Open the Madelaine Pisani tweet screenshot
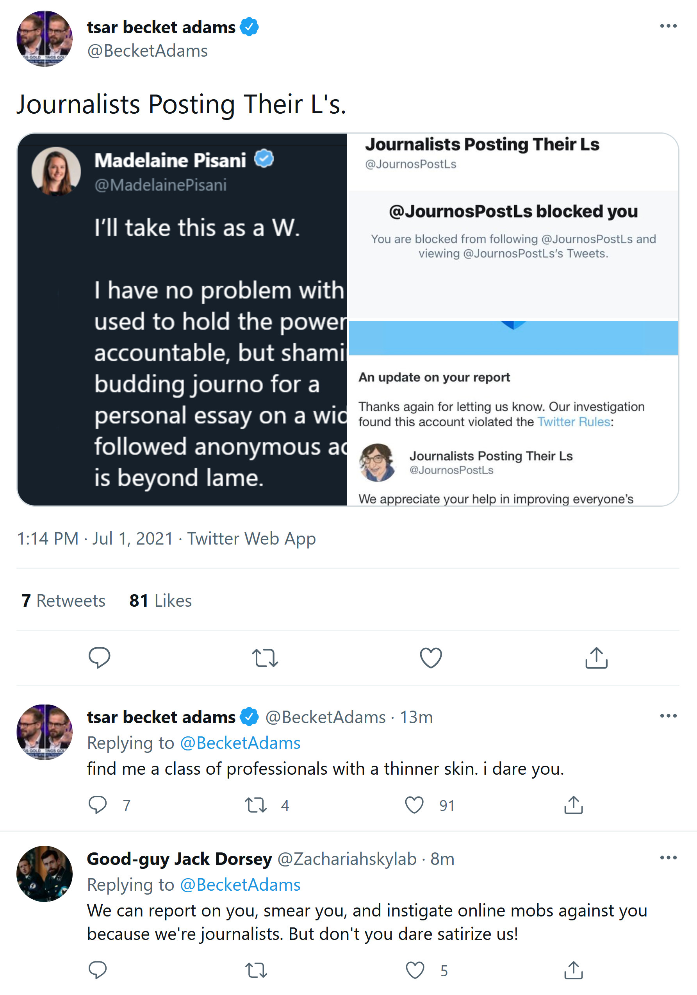Screen dimensions: 697x995 click(x=182, y=320)
